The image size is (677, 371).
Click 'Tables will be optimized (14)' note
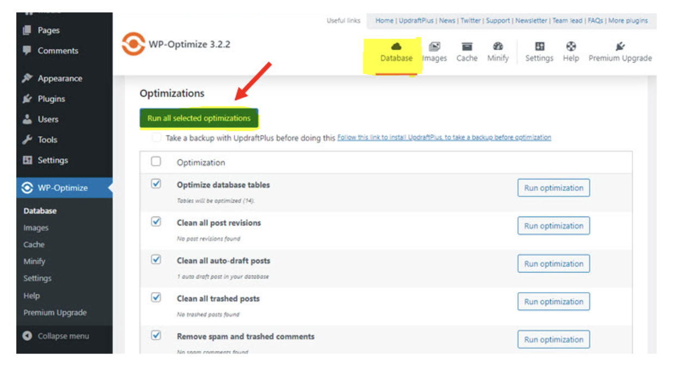(x=216, y=201)
